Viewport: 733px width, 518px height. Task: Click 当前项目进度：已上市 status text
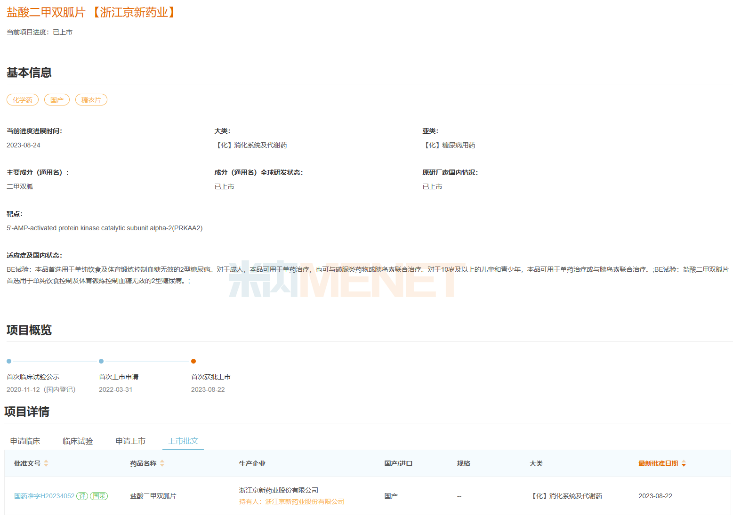(40, 32)
